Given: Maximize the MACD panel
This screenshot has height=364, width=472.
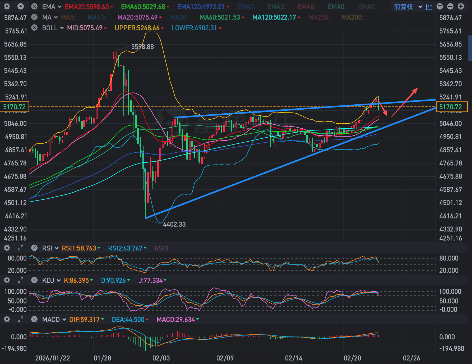Looking at the screenshot, I should point(21,319).
